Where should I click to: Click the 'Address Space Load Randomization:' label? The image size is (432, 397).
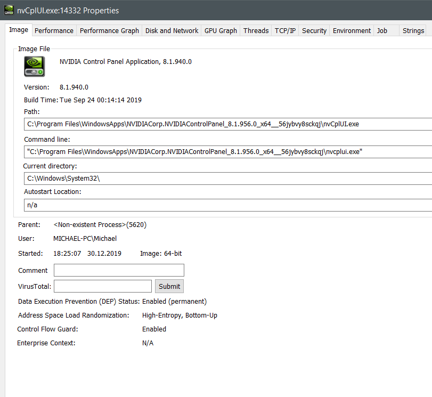click(74, 315)
